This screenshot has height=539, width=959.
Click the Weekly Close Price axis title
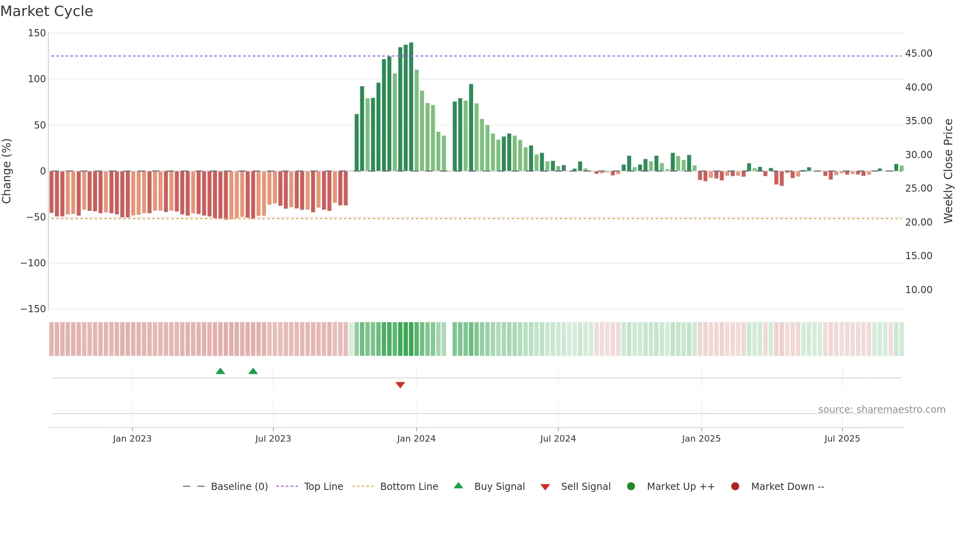click(949, 171)
